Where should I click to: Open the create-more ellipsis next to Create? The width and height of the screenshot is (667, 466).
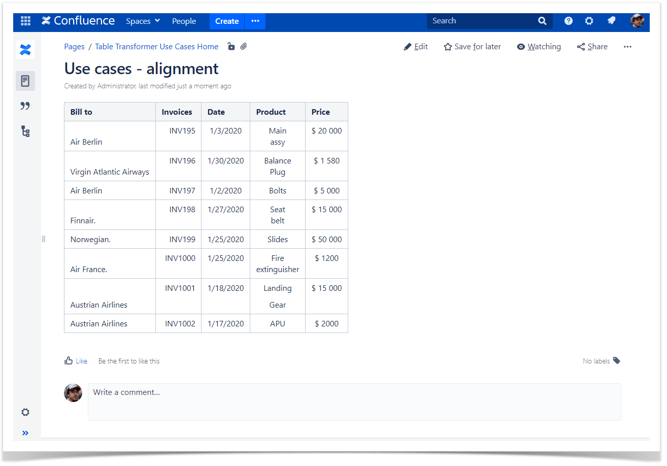coord(255,21)
